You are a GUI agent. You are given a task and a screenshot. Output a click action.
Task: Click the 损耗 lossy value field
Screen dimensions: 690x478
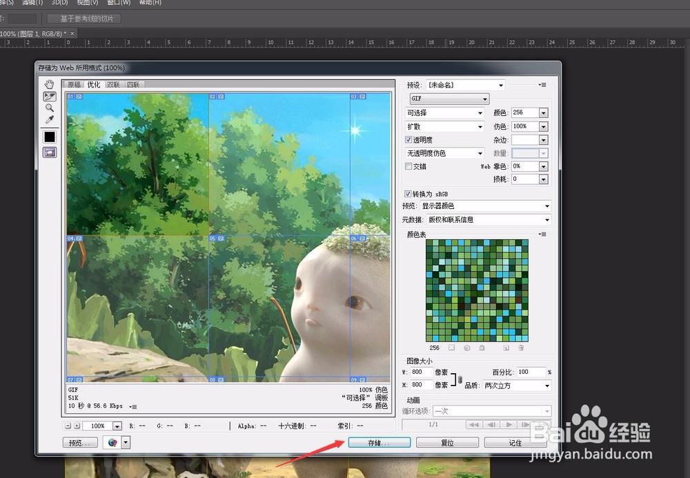coord(525,179)
